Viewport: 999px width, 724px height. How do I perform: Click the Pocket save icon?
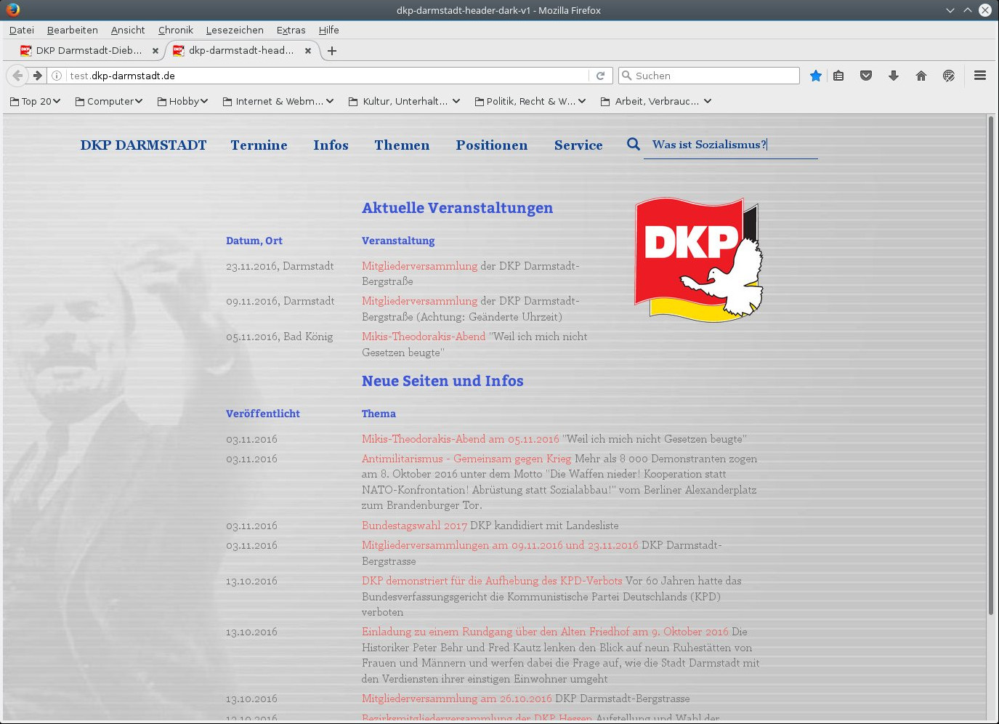tap(866, 76)
